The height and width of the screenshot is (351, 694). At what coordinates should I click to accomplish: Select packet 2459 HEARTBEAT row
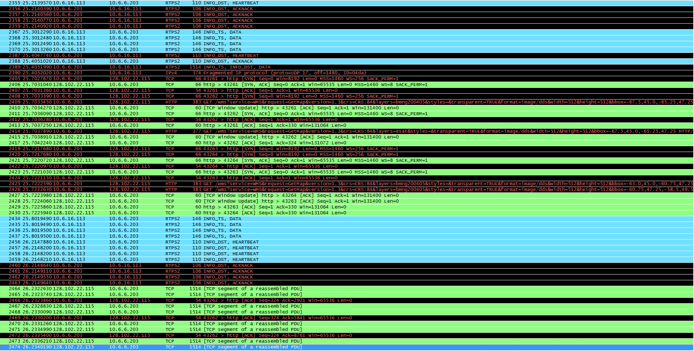pyautogui.click(x=347, y=260)
